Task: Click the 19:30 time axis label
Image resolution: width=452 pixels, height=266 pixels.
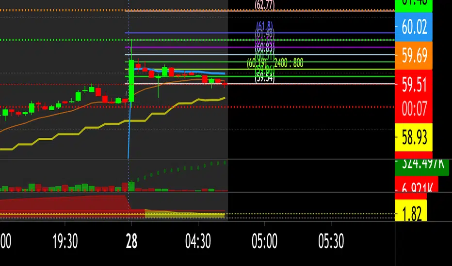Action: (65, 241)
